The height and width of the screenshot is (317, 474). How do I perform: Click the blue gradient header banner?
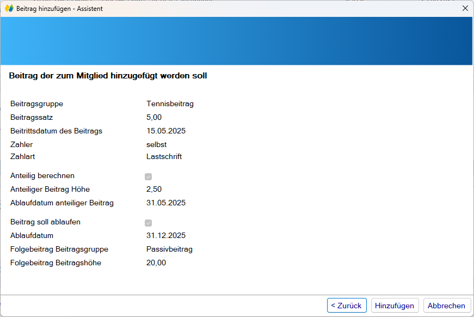pos(237,41)
